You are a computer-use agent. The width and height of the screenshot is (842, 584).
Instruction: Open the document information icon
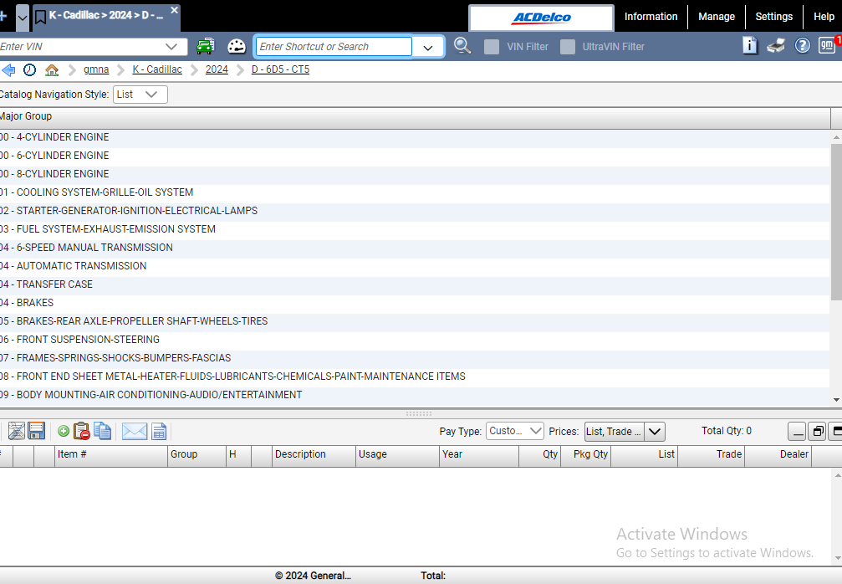pos(750,45)
